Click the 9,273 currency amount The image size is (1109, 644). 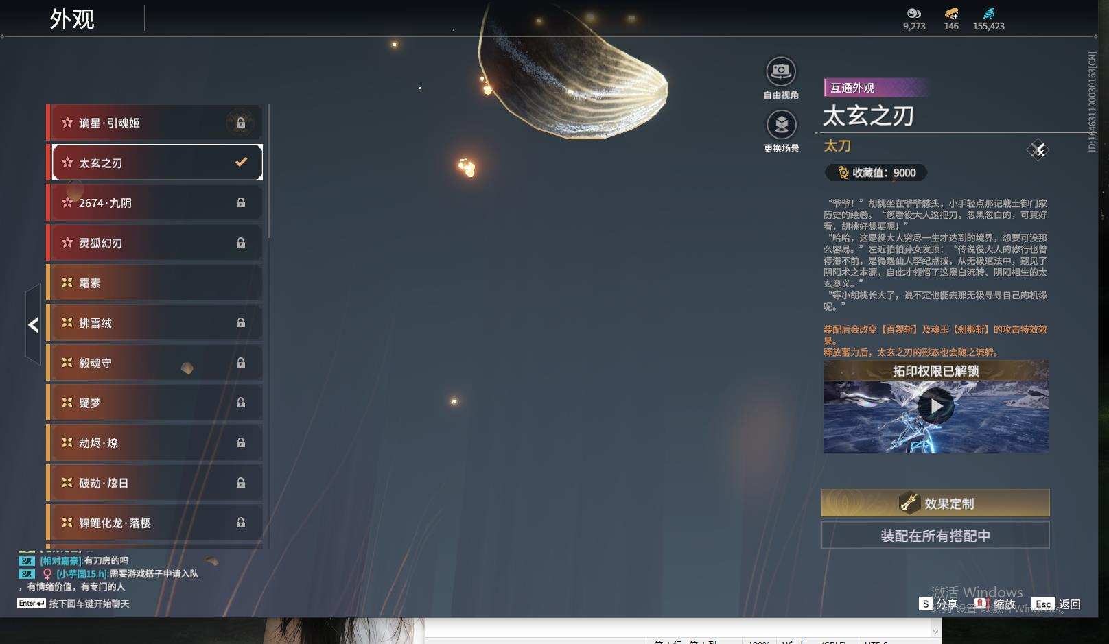pyautogui.click(x=914, y=26)
